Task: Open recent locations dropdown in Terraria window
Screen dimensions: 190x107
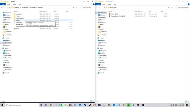Action: click(x=7, y=7)
